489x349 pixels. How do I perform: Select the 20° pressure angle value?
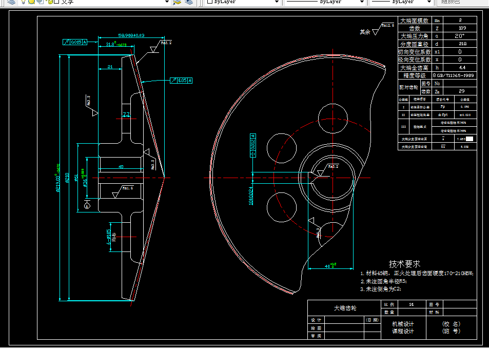pos(460,36)
